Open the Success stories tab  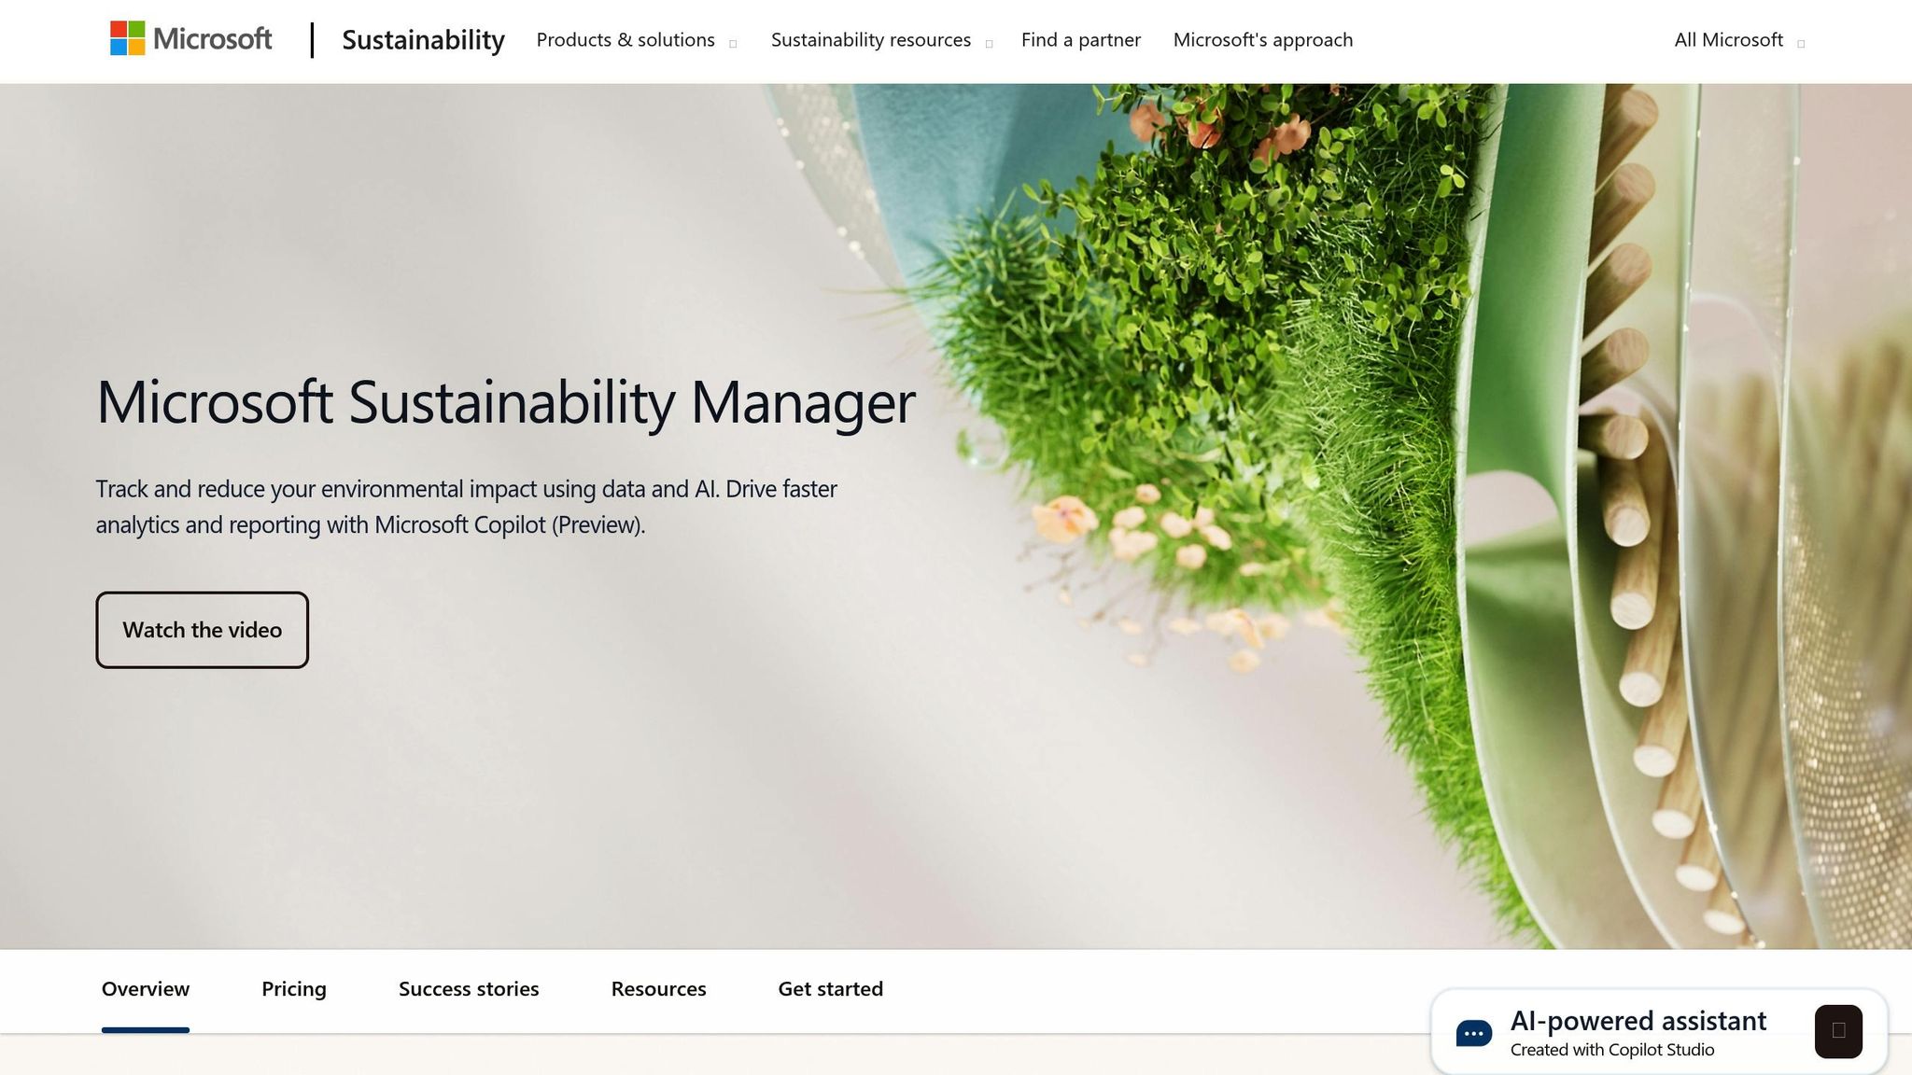[x=469, y=989]
